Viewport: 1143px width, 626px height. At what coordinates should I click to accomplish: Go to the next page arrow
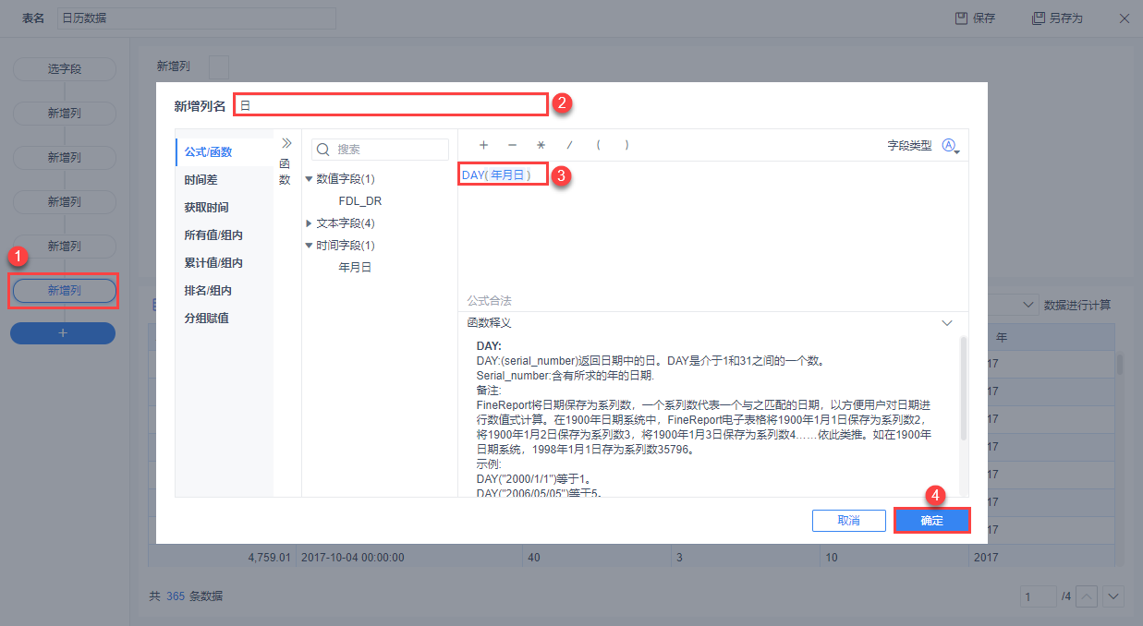tap(1113, 597)
